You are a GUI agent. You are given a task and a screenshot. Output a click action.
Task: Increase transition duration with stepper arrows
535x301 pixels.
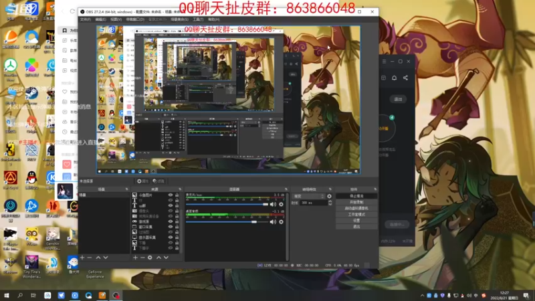[x=330, y=201]
